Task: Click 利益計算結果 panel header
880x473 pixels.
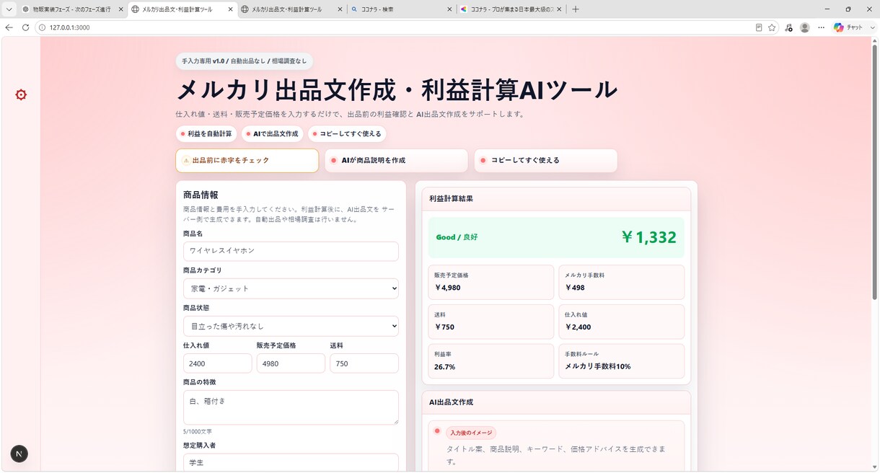Action: [x=556, y=198]
